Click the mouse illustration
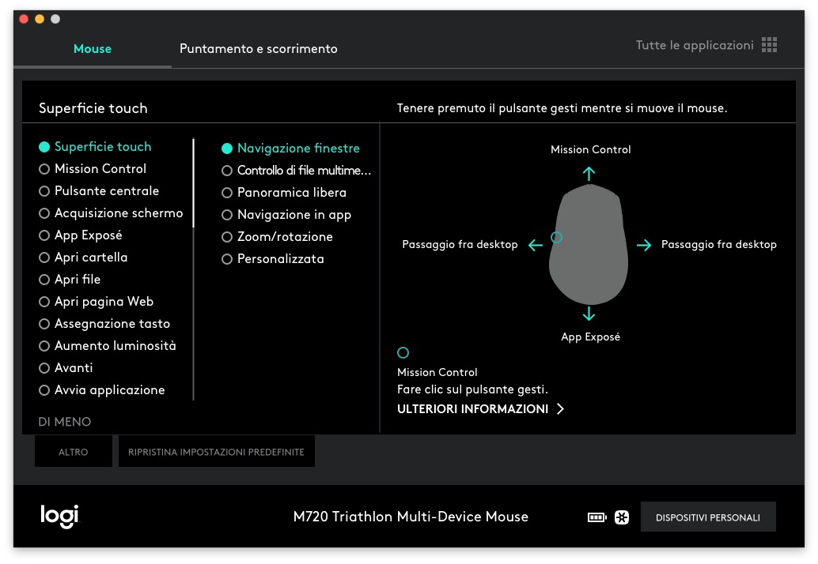The height and width of the screenshot is (564, 818). point(589,244)
